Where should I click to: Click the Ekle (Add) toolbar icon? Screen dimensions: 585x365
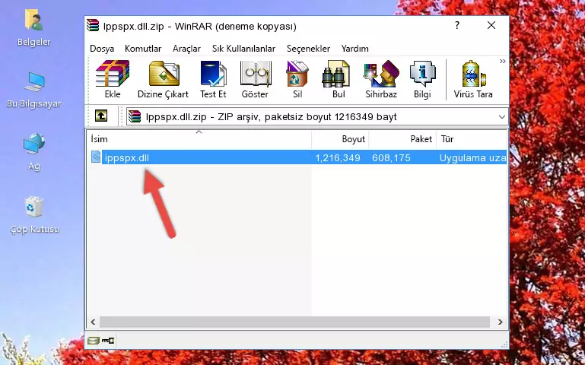(x=113, y=79)
